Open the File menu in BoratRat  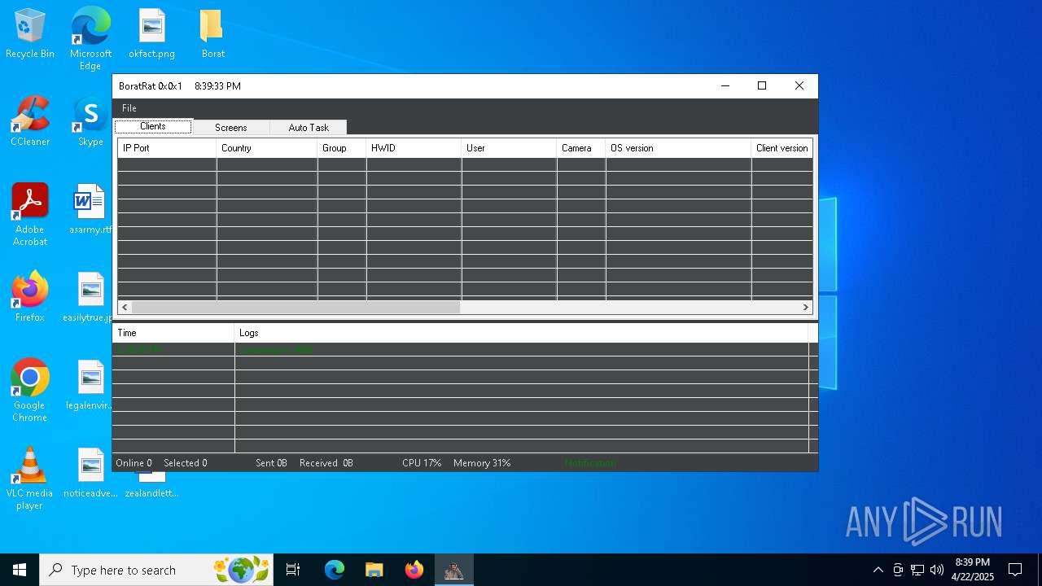click(129, 108)
